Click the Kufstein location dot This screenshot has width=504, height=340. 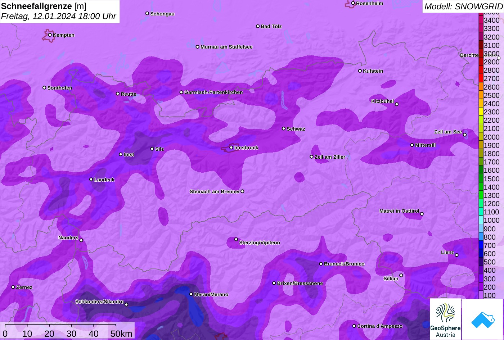[360, 71]
